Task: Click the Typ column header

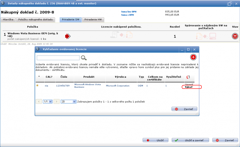Action: [141, 77]
